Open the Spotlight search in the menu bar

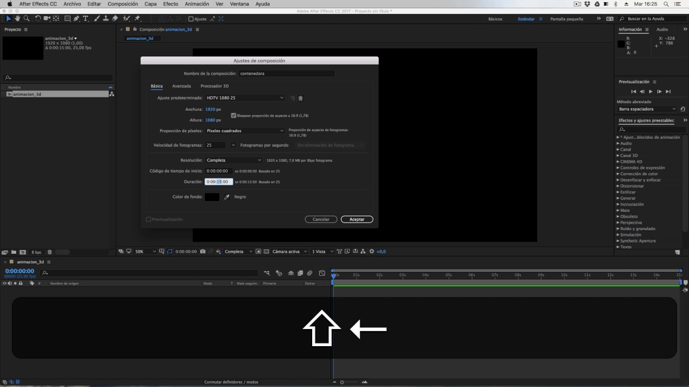tap(667, 4)
